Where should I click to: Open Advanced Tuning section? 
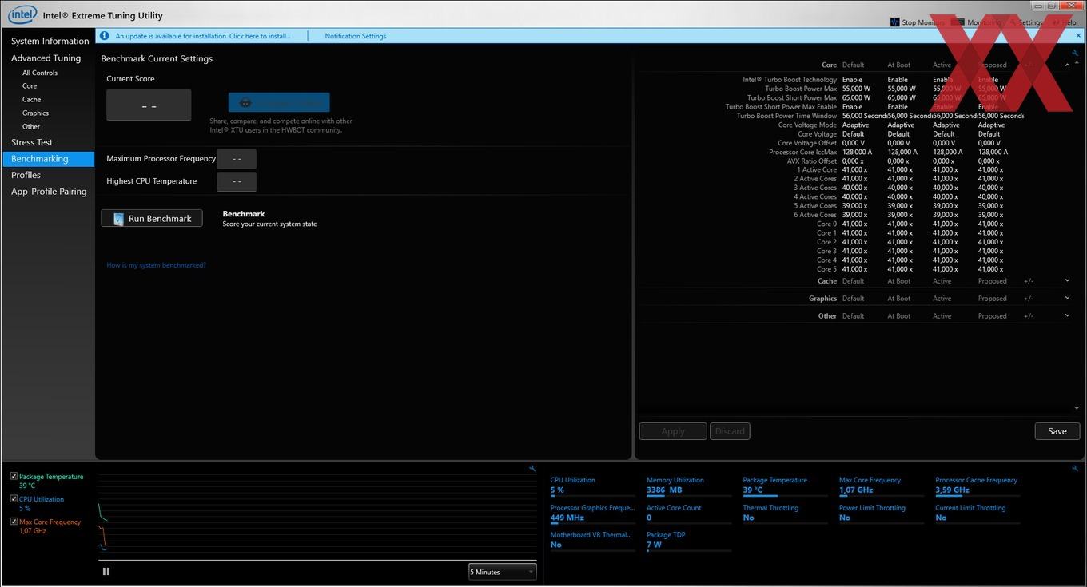pos(46,58)
